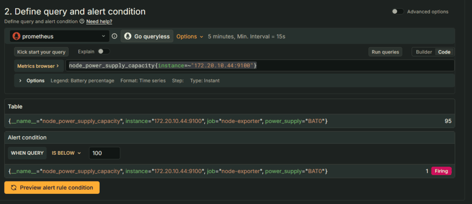Click the refresh icon in Preview alert rule condition

[x=13, y=188]
